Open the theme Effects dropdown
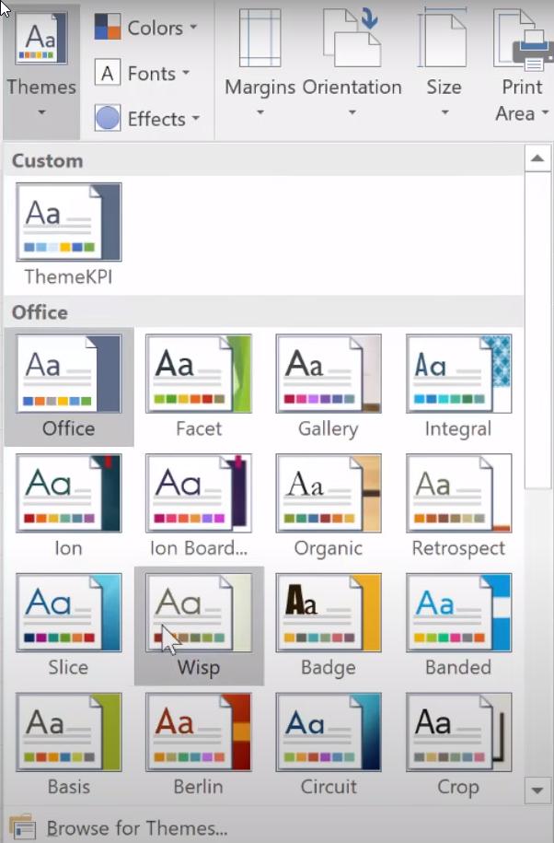 146,118
